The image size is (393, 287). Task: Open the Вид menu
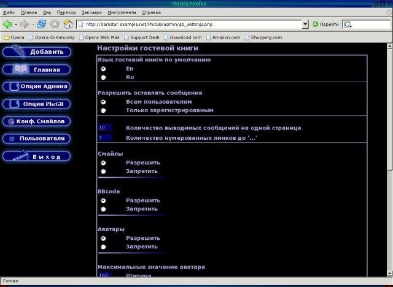(x=47, y=12)
